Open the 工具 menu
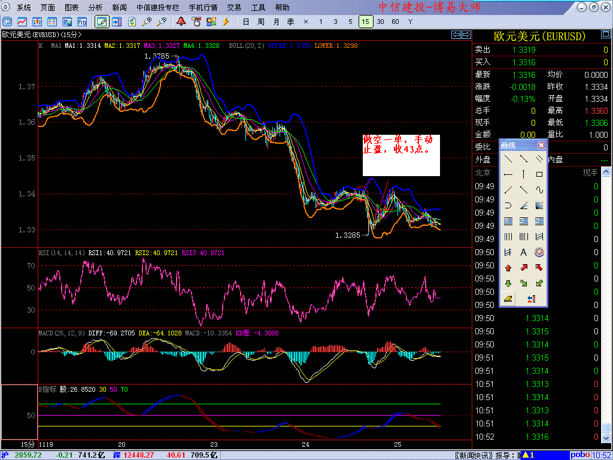 [258, 7]
